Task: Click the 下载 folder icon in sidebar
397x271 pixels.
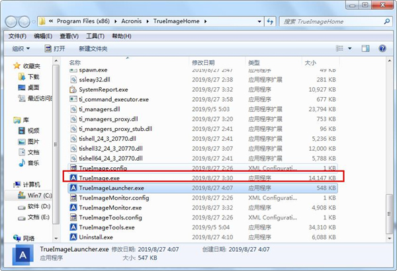Action: [22, 77]
